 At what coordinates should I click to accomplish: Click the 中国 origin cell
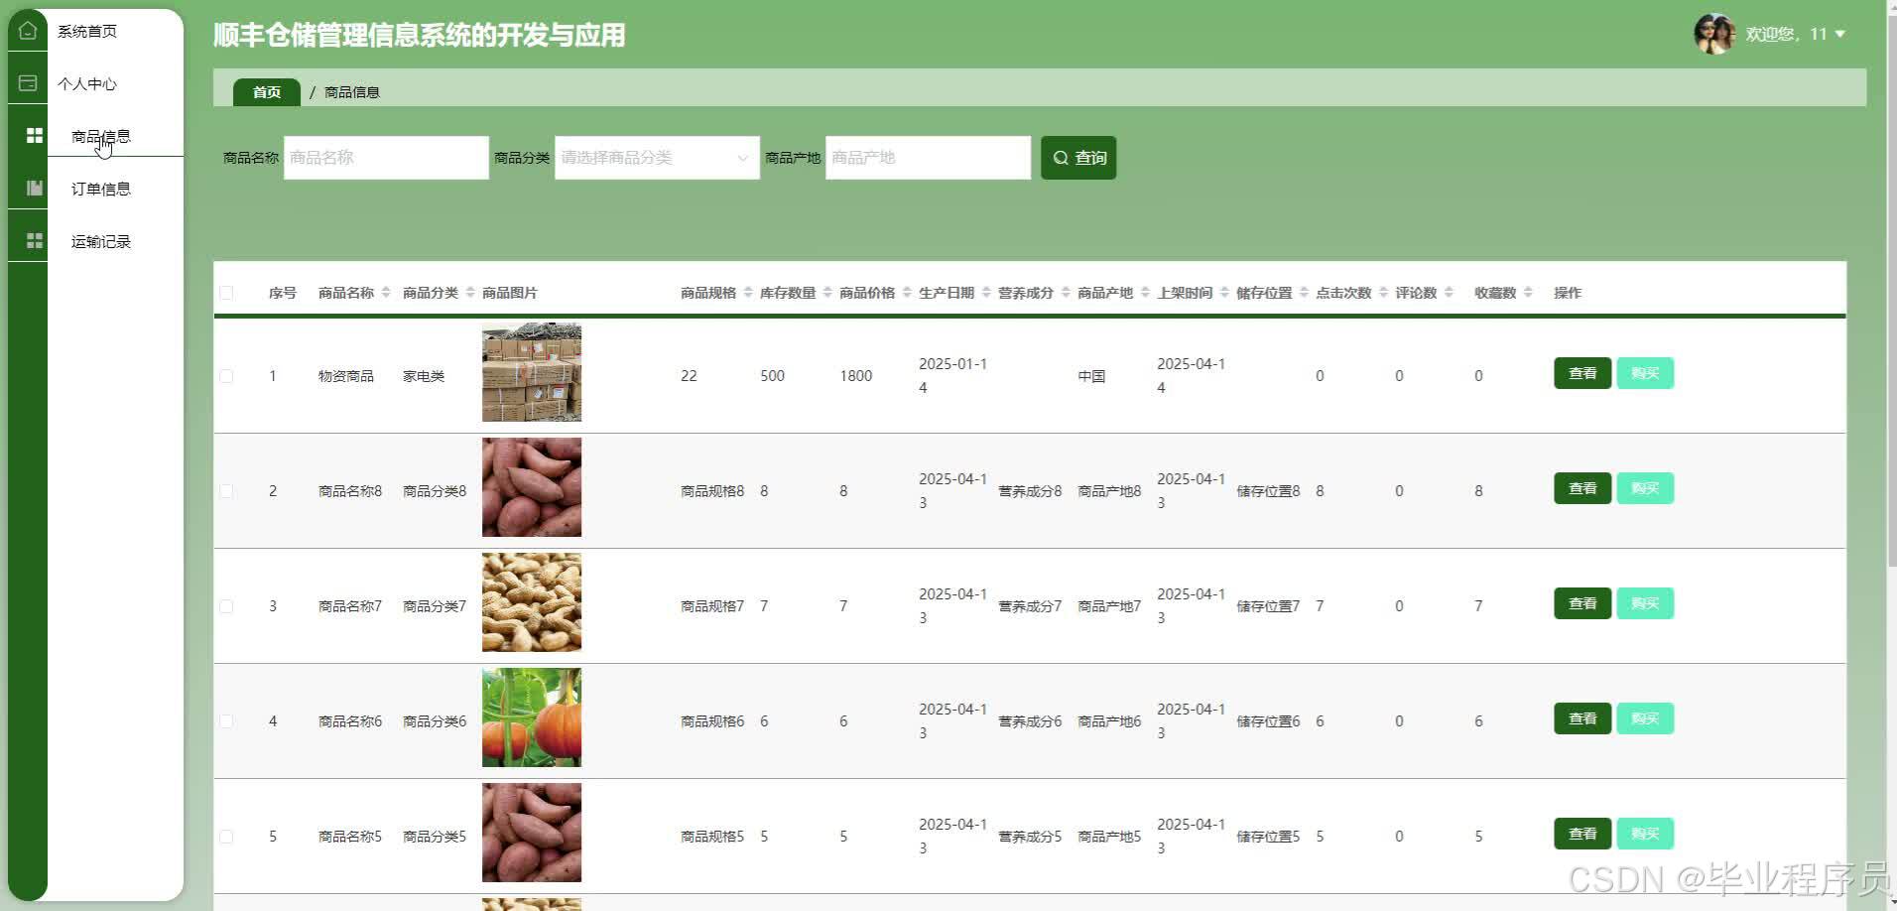pos(1091,376)
